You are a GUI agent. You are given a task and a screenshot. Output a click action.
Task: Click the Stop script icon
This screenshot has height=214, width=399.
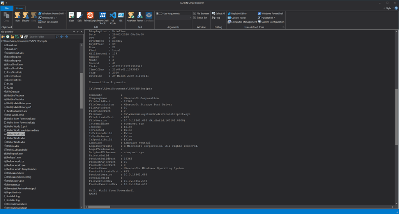(x=34, y=17)
